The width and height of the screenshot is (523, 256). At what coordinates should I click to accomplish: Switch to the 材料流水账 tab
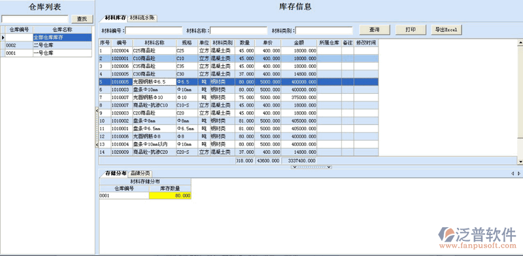coord(142,18)
